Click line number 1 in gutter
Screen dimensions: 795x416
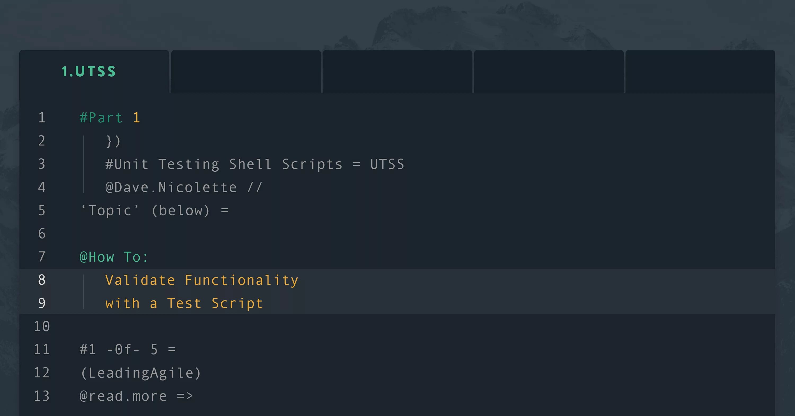pos(42,118)
